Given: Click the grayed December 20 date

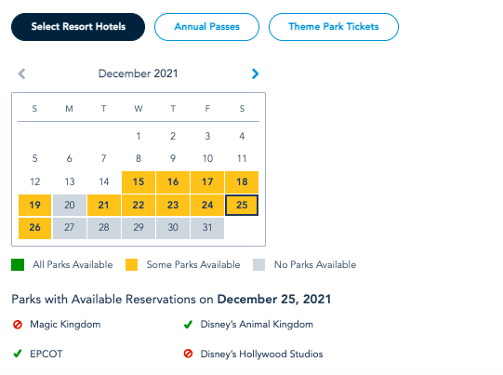Looking at the screenshot, I should click(70, 205).
